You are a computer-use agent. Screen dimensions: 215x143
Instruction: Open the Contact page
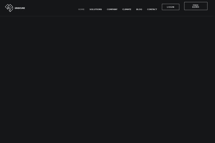tap(152, 9)
